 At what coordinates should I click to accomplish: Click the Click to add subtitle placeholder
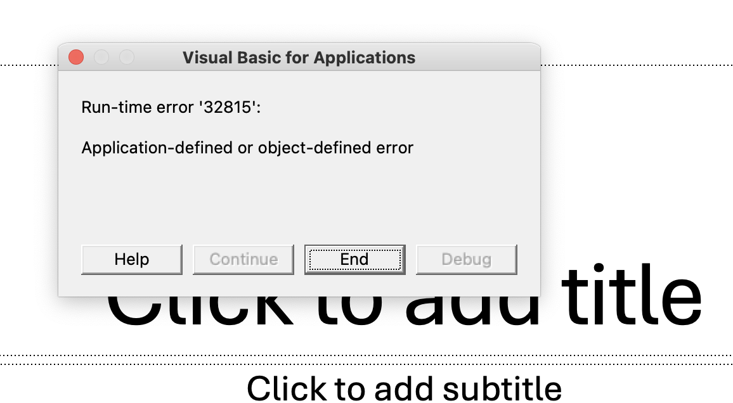tap(406, 388)
